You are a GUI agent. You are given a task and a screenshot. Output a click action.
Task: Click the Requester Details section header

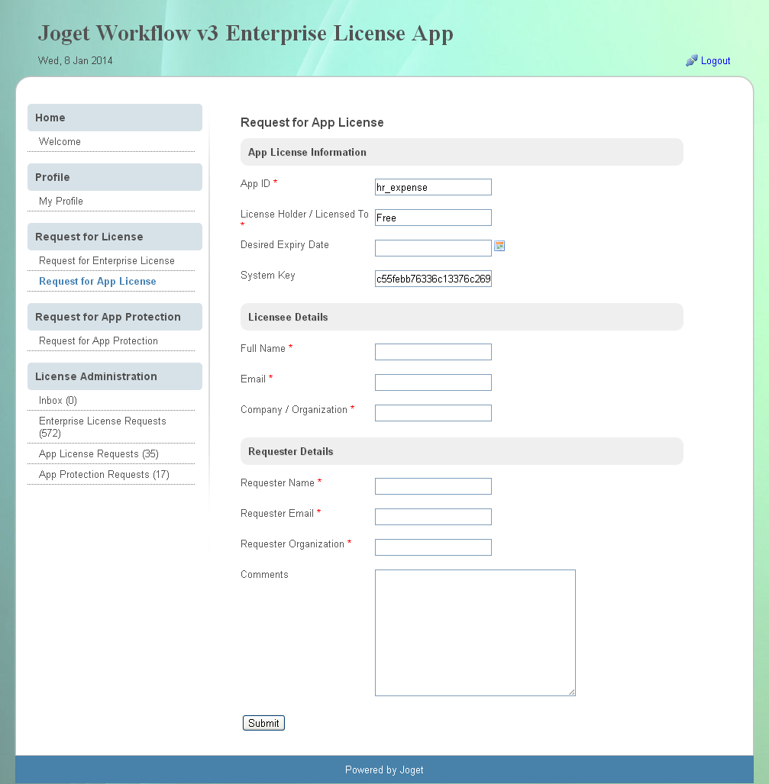[x=462, y=451]
